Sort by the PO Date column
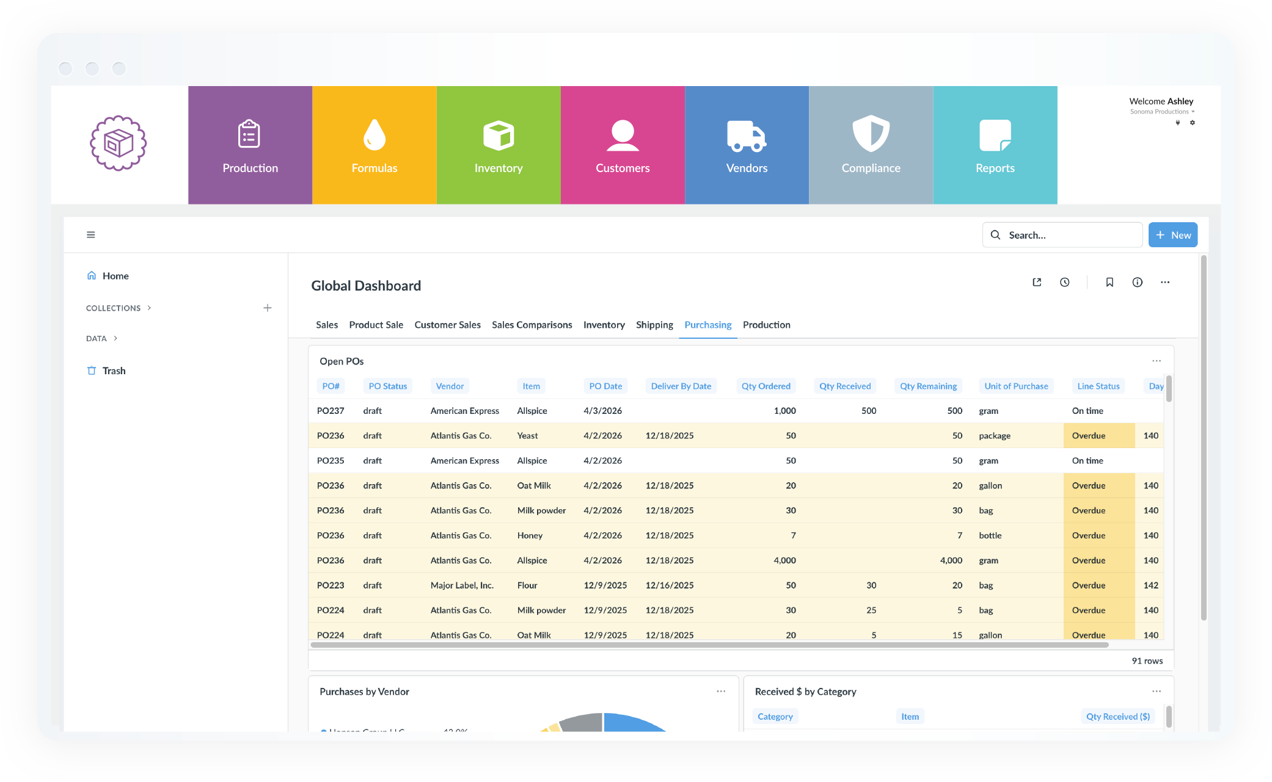This screenshot has width=1272, height=782. pos(605,386)
